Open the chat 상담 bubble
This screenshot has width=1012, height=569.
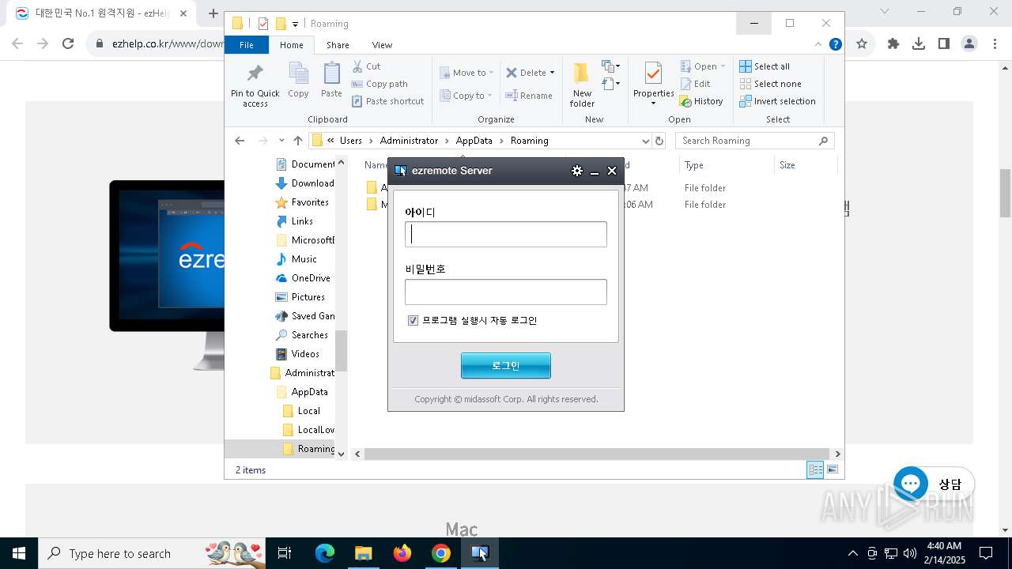(x=934, y=484)
